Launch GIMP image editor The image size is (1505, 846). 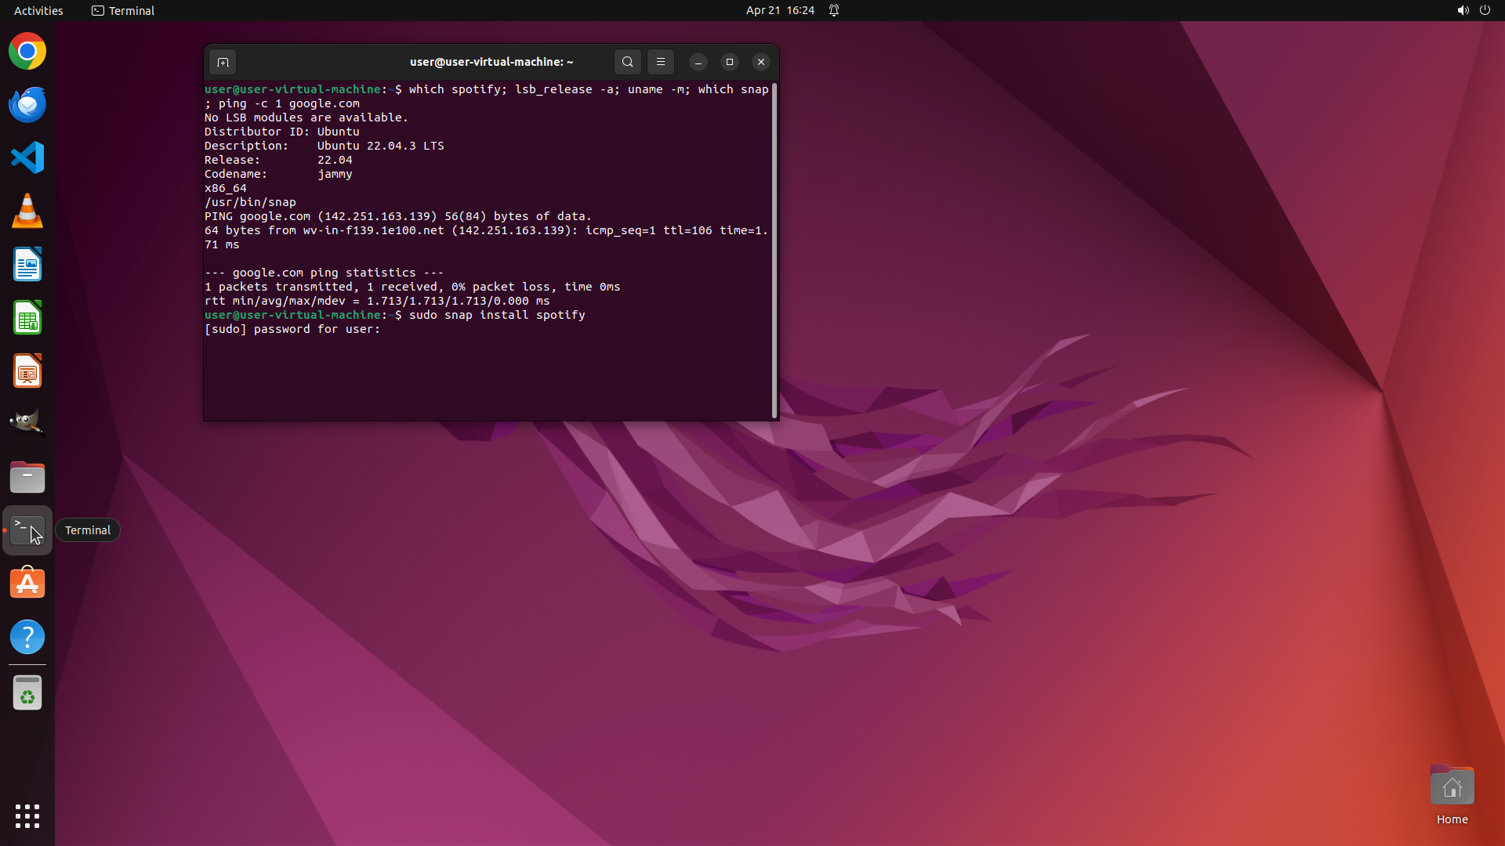[27, 423]
